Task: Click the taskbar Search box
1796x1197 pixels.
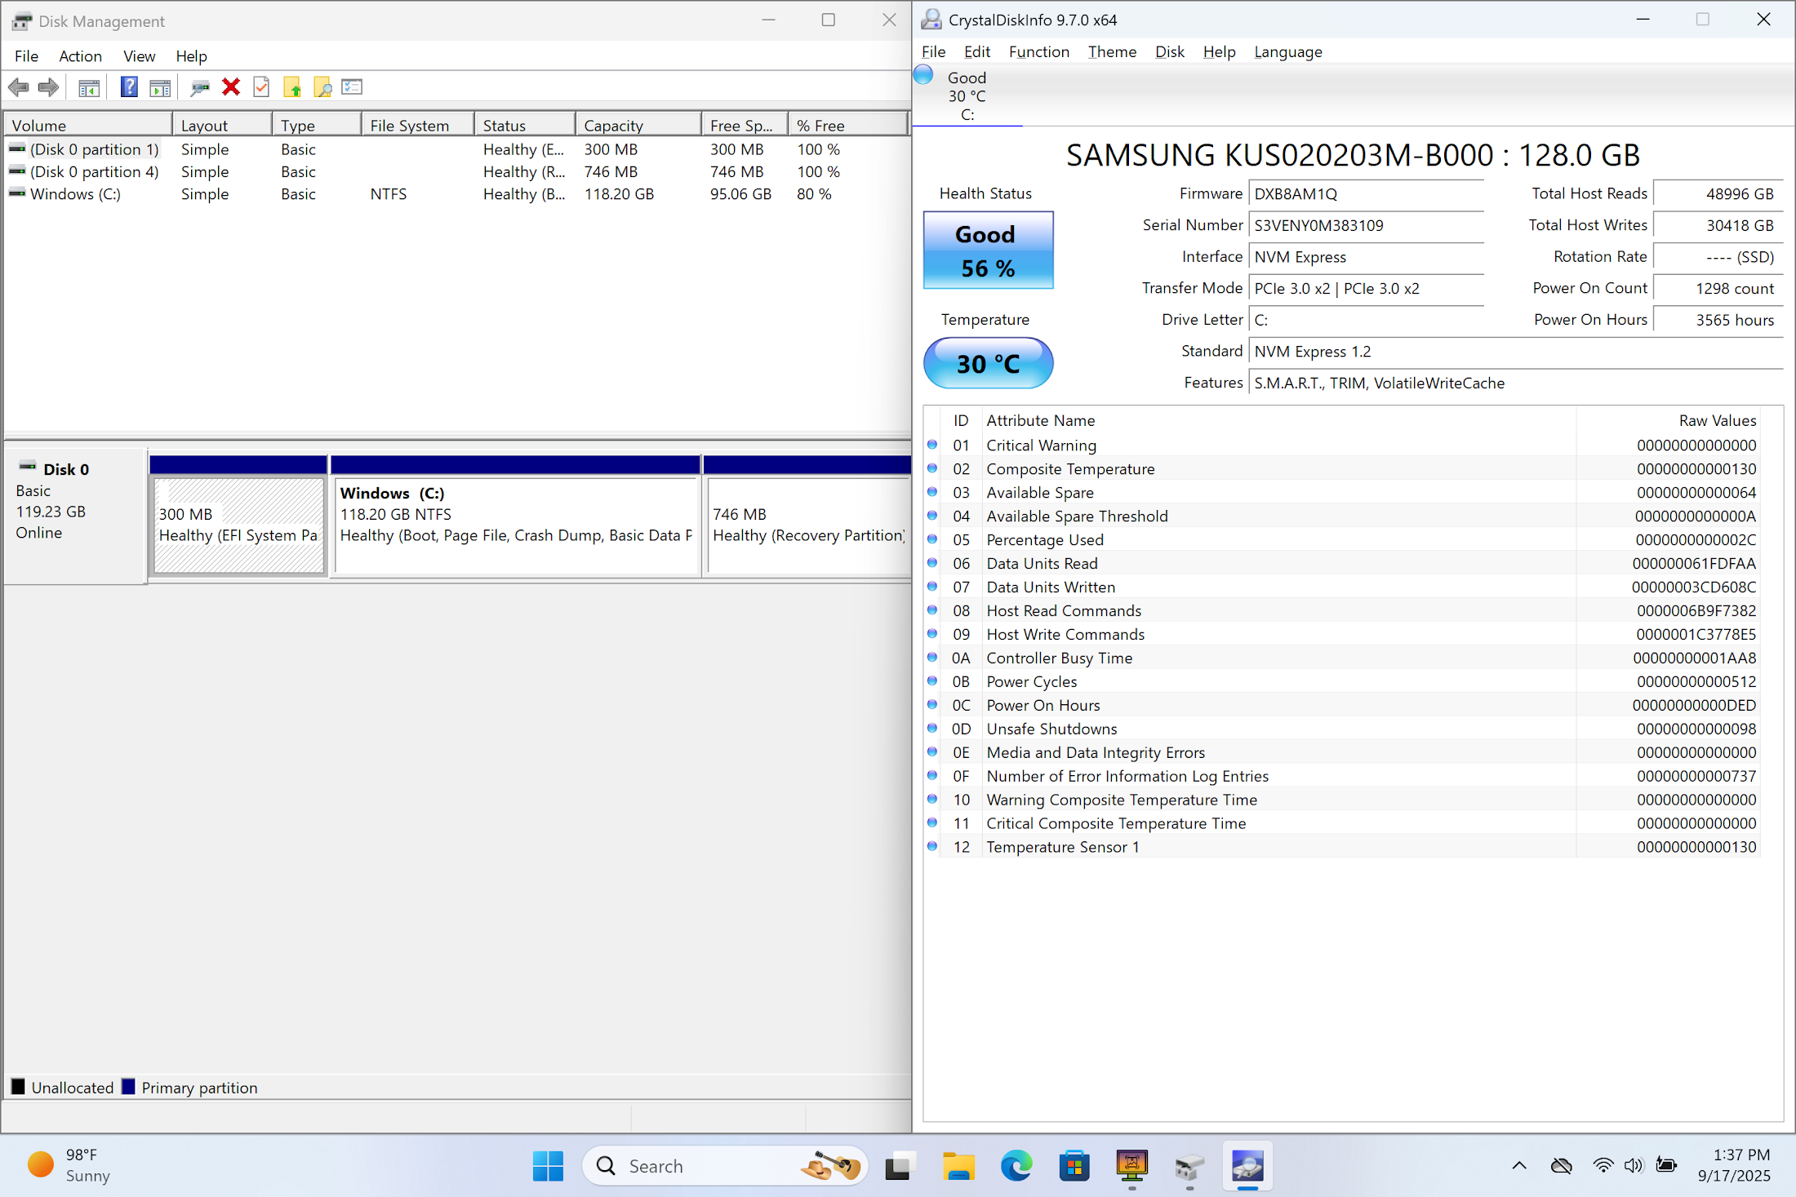Action: (725, 1166)
